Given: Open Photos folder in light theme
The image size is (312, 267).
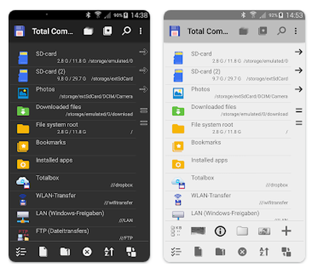Looking at the screenshot, I should tap(228, 93).
